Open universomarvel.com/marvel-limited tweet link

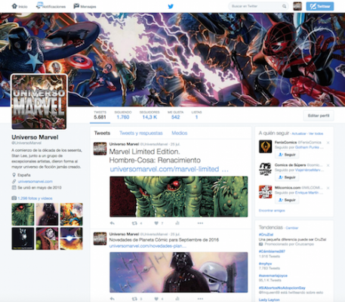pyautogui.click(x=169, y=169)
